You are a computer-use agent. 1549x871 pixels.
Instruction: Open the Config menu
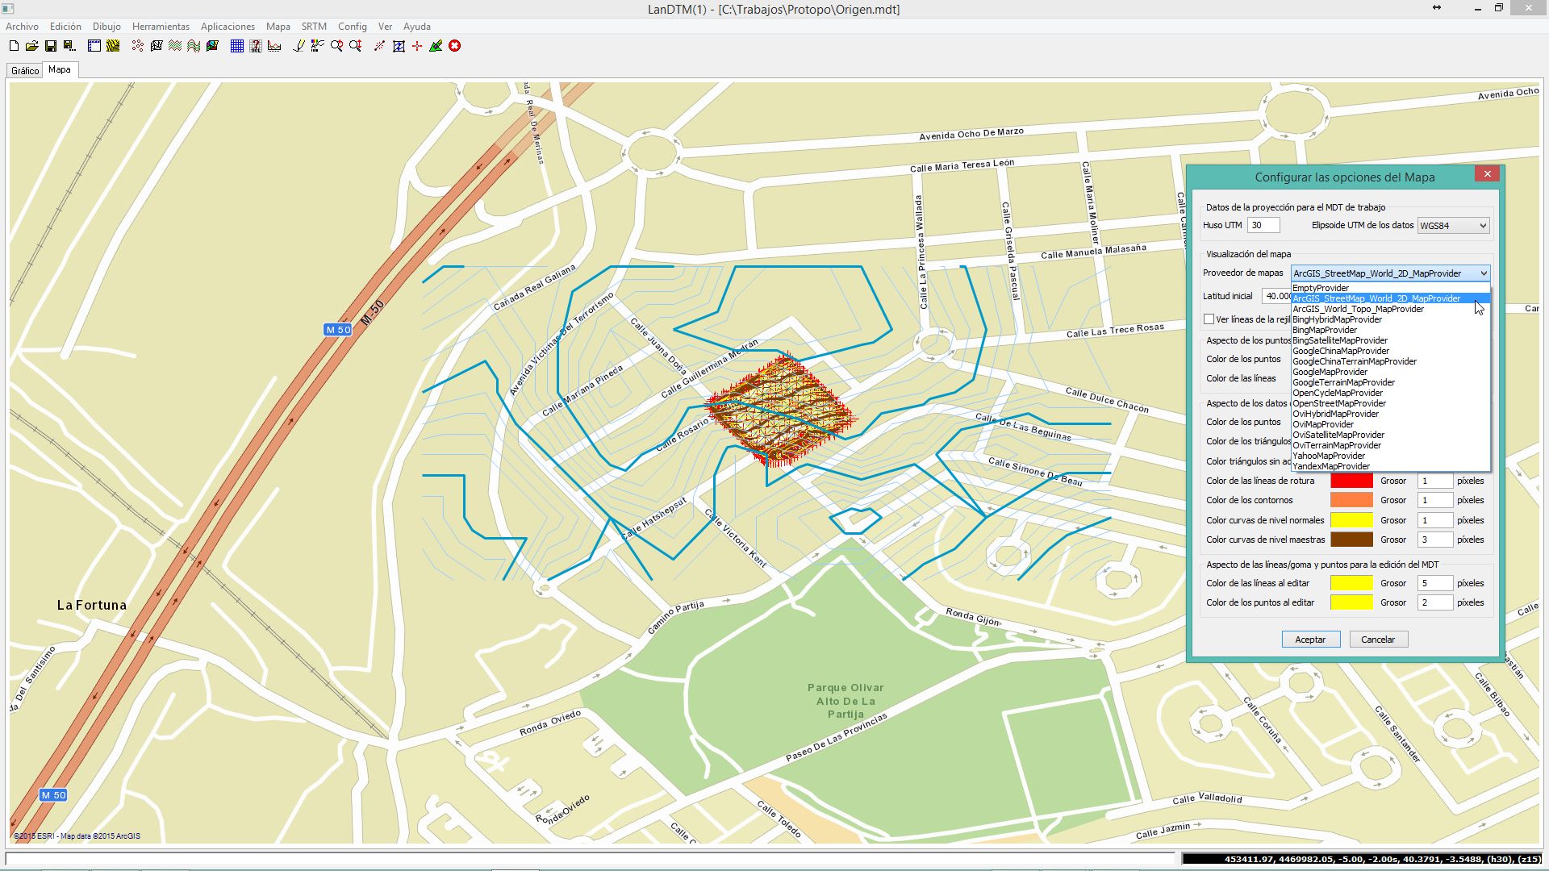[352, 27]
